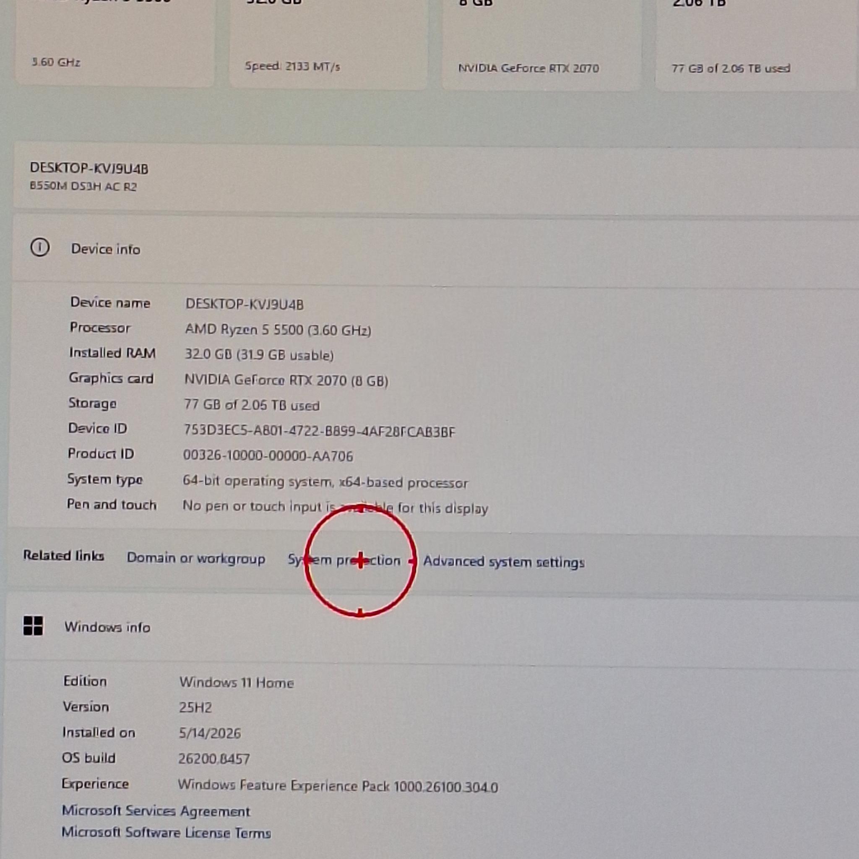Screen dimensions: 859x859
Task: Click the OS build label
Action: 89,757
